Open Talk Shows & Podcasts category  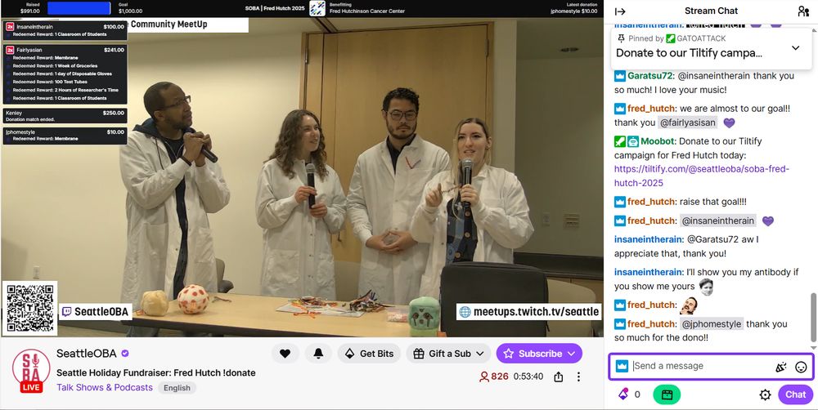point(105,388)
